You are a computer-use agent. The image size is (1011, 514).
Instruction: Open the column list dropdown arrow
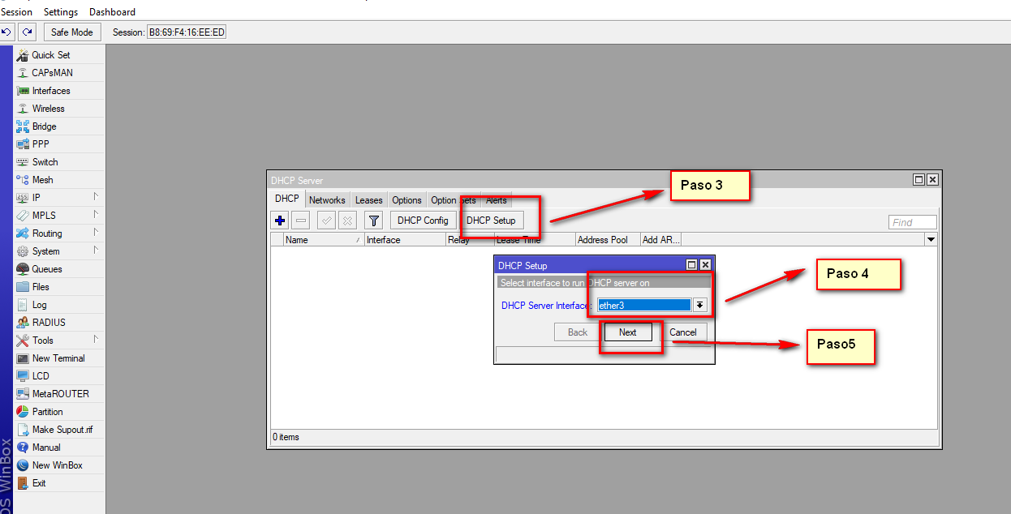[931, 240]
